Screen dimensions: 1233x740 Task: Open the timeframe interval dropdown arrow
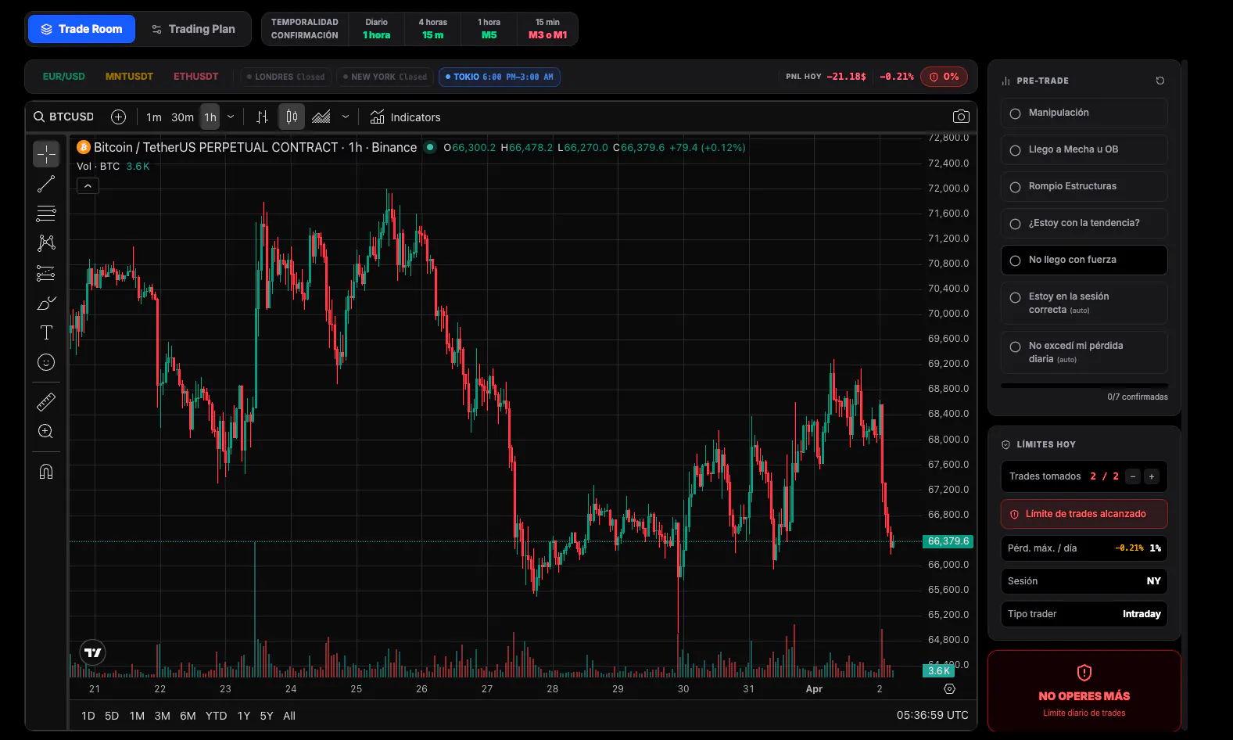[x=231, y=117]
